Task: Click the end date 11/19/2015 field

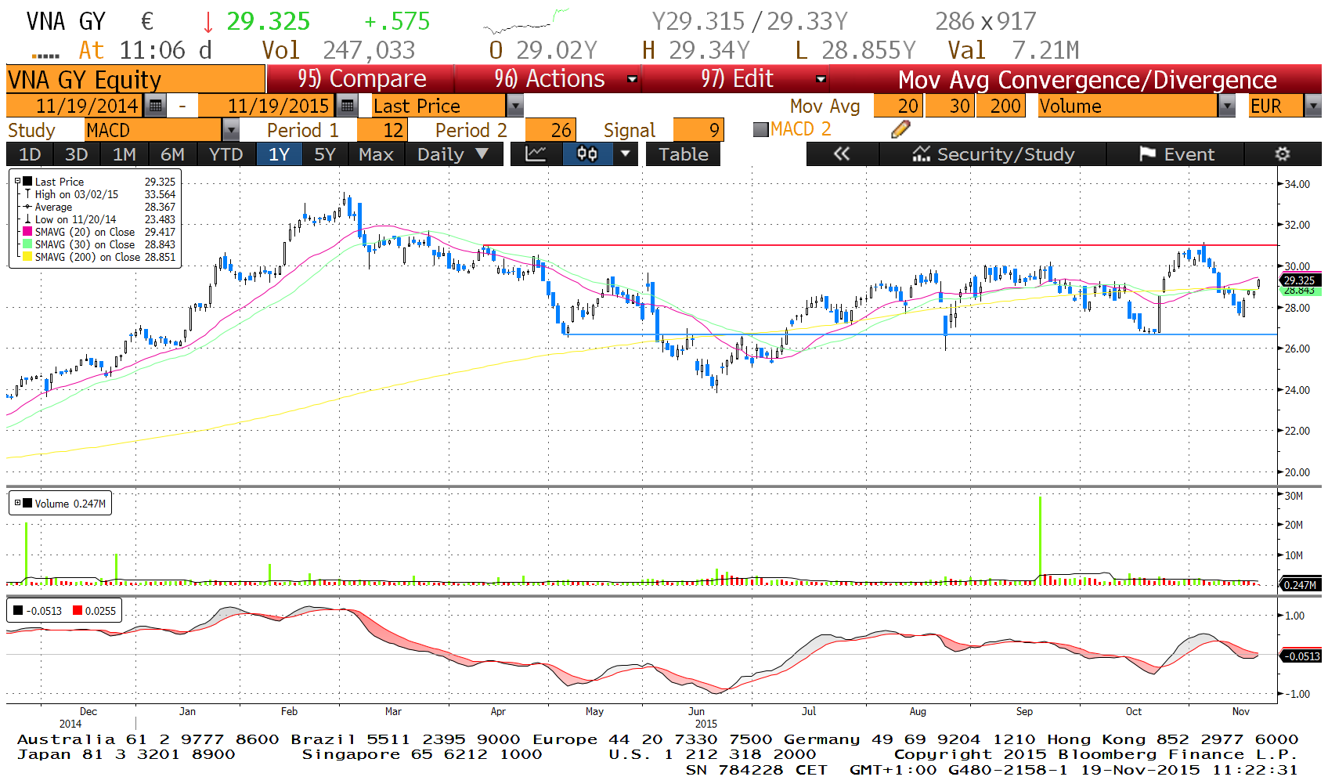Action: pyautogui.click(x=267, y=106)
